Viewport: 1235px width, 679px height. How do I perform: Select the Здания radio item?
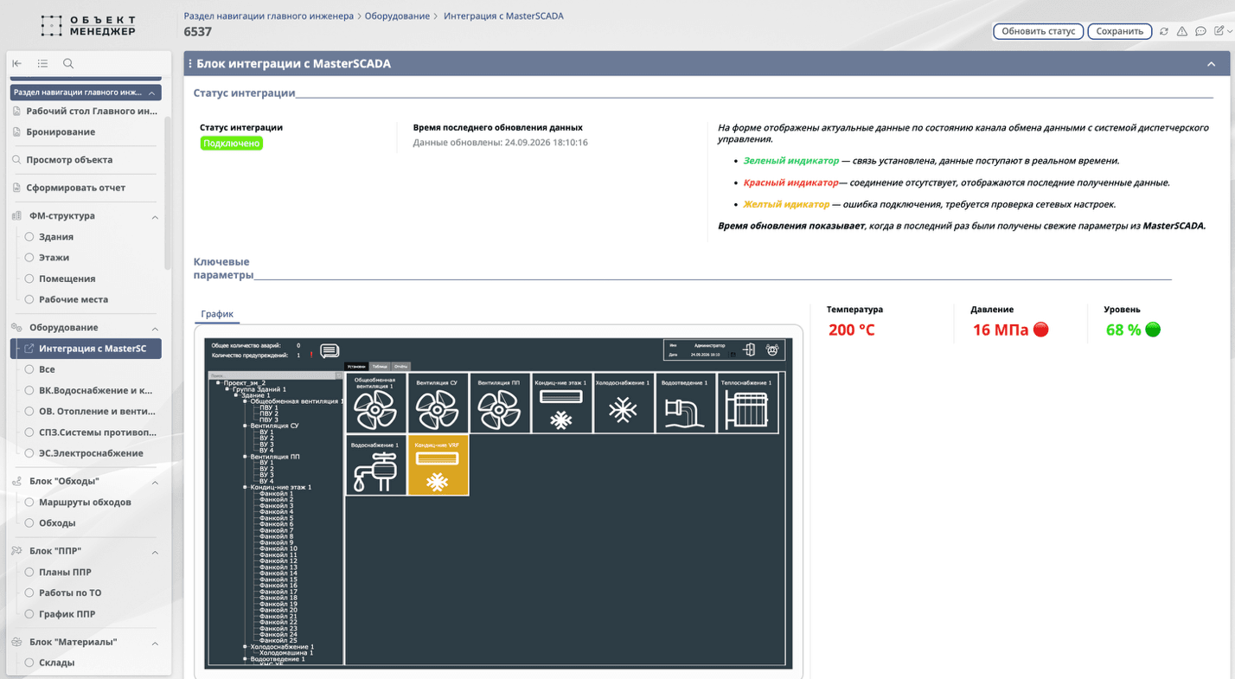point(29,237)
